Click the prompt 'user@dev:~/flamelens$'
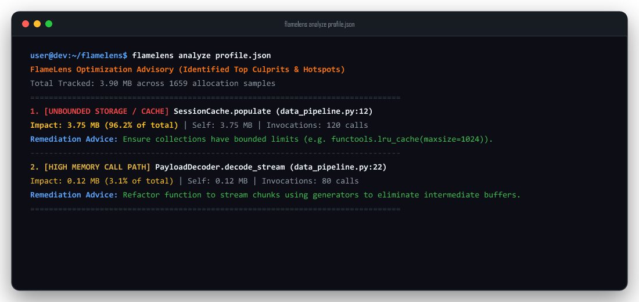The height and width of the screenshot is (302, 639). click(79, 55)
